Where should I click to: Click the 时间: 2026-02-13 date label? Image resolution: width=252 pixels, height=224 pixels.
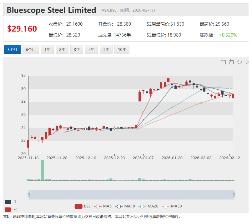click(137, 10)
